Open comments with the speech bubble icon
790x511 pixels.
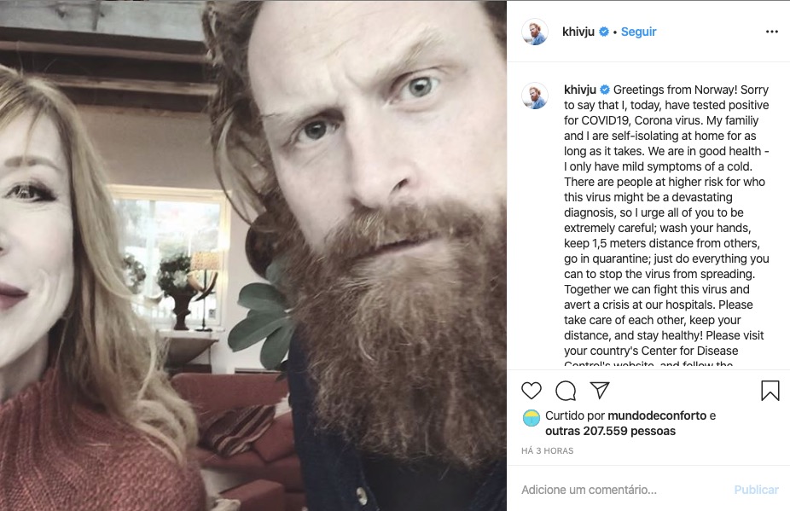coord(565,390)
